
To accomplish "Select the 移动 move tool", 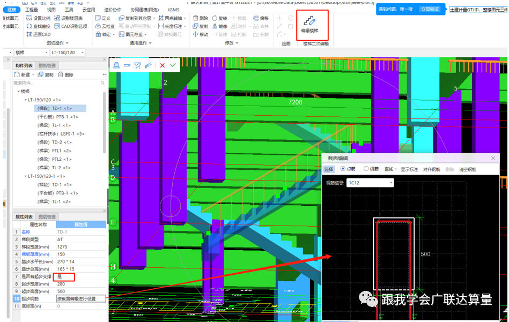I will [200, 34].
